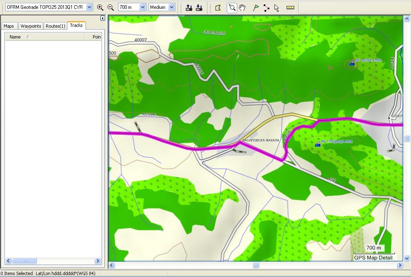411x277 pixels.
Task: Click the Points column header
Action: (93, 37)
